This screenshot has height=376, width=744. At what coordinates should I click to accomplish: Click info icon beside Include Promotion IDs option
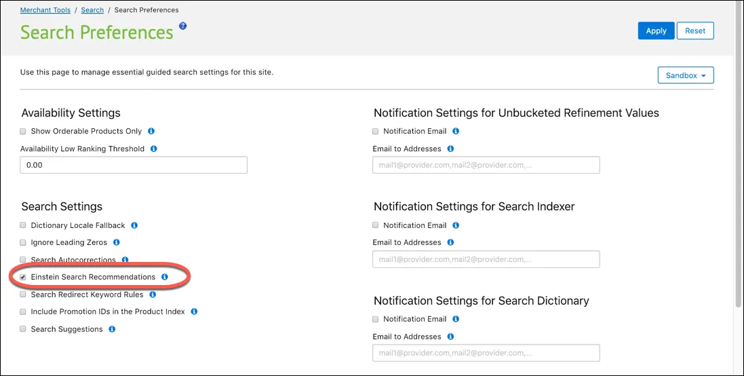point(194,312)
